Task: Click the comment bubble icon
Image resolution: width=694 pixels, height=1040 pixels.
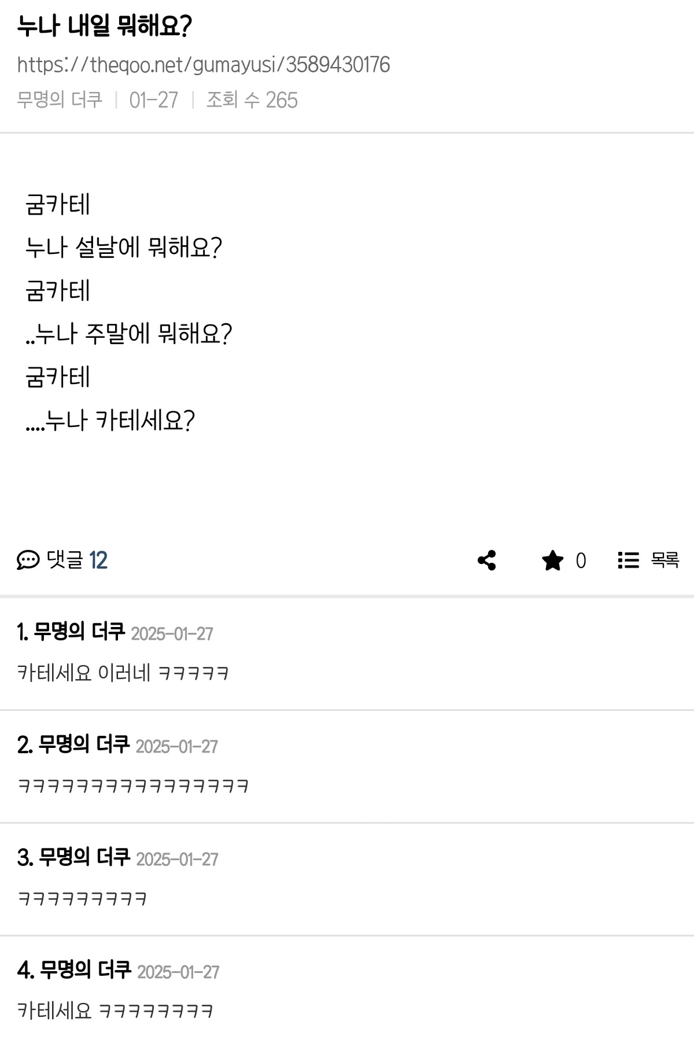Action: [x=28, y=560]
